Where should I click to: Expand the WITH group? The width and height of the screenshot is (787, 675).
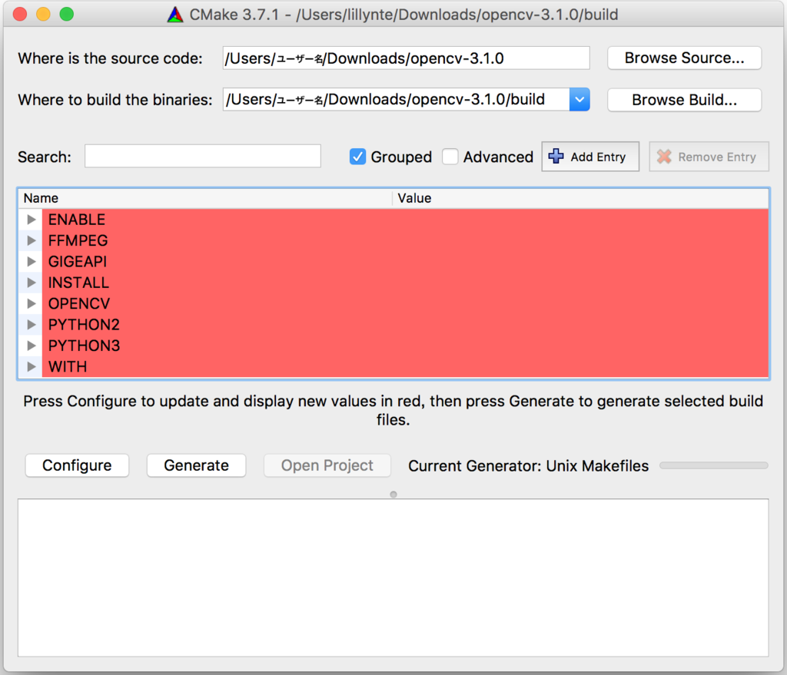click(x=31, y=367)
